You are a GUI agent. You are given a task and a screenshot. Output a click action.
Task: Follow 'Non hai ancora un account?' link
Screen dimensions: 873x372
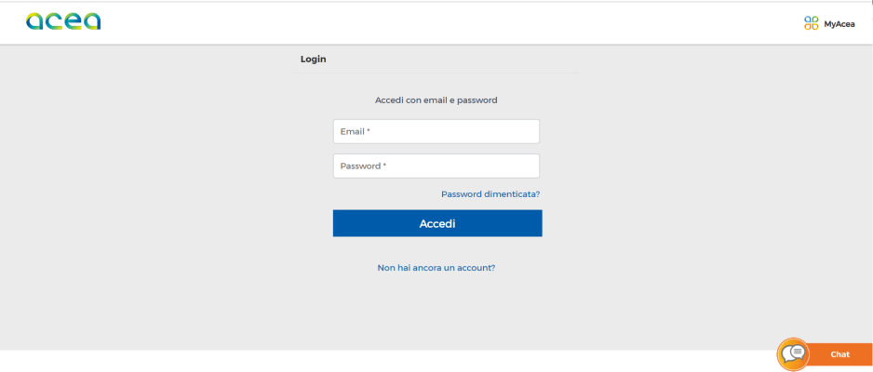(x=436, y=268)
